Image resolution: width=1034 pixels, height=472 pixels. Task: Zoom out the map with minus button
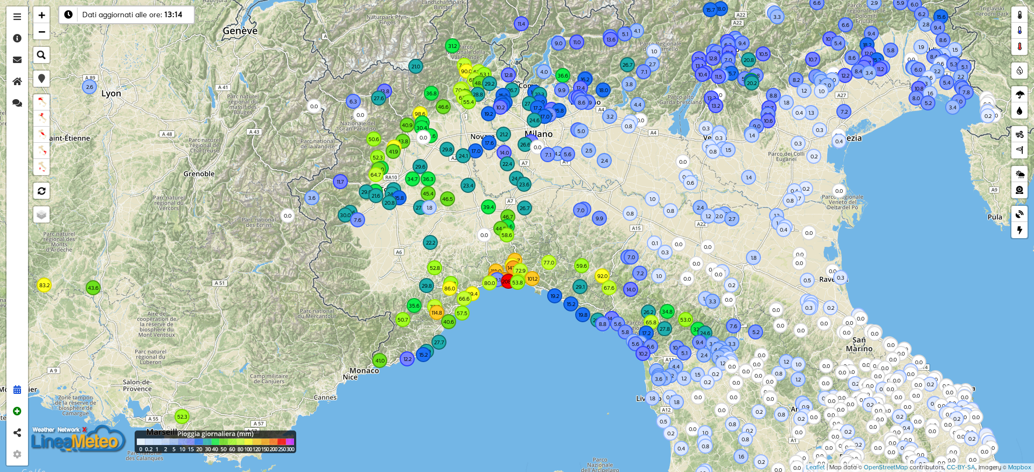click(x=41, y=32)
